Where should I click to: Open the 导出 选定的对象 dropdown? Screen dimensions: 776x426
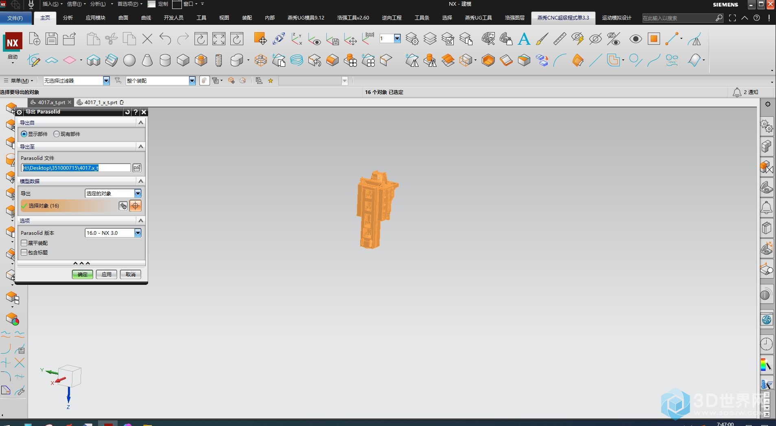[x=113, y=193]
